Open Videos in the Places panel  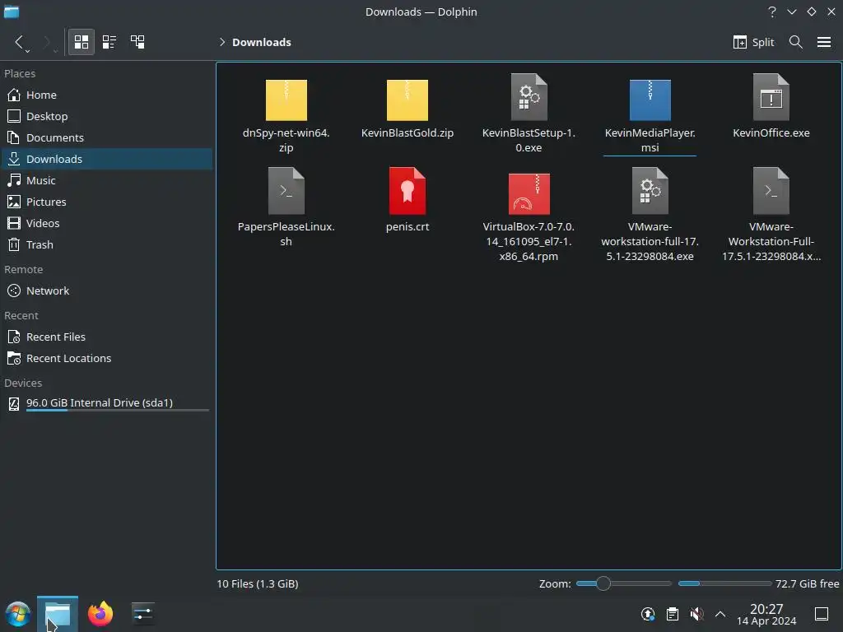pyautogui.click(x=106, y=223)
